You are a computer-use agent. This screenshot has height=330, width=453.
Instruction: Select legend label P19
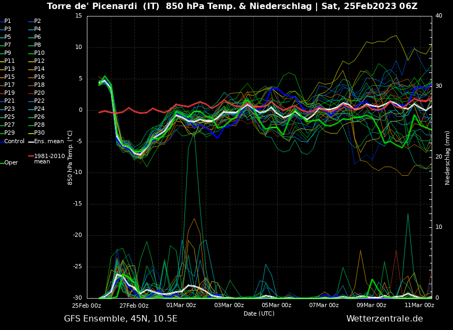(x=9, y=93)
